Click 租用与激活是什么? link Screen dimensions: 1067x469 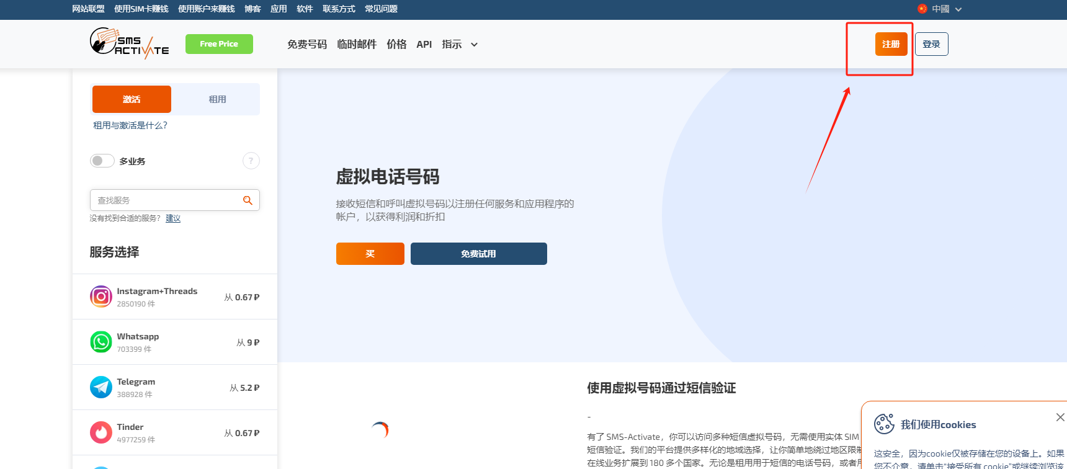pos(130,125)
